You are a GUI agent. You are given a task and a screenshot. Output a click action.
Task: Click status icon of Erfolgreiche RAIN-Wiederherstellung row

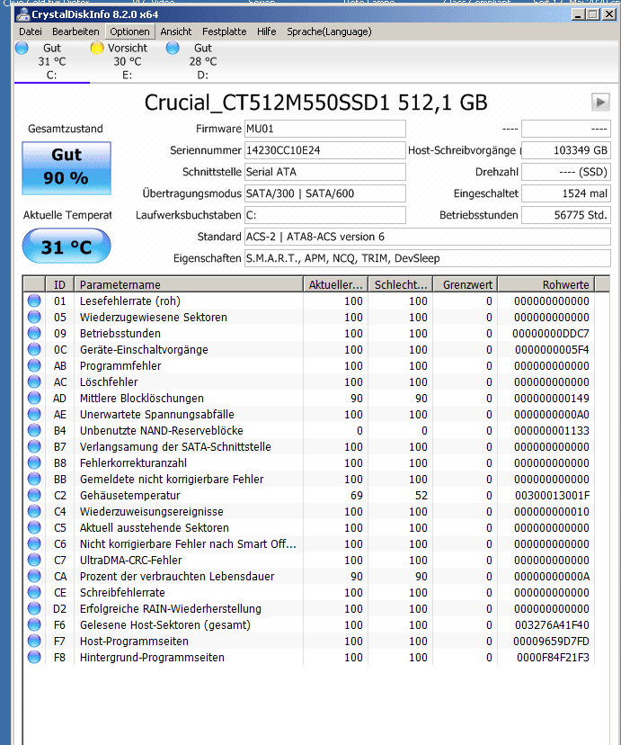point(34,608)
